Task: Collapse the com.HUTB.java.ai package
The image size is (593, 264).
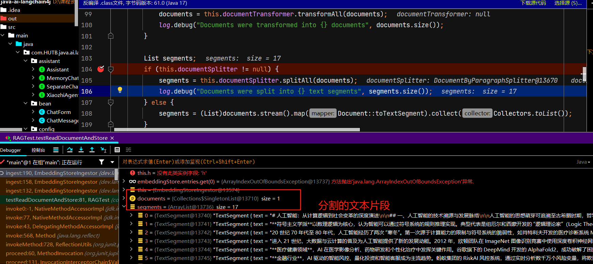Action: tap(18, 52)
